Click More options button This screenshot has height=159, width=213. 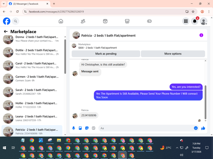173,54
